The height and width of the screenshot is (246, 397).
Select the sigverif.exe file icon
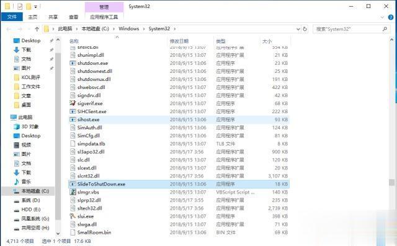pyautogui.click(x=73, y=103)
